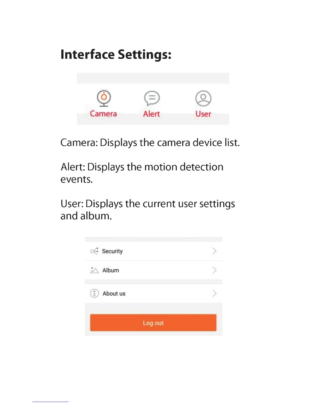Screen dimensions: 312x404
Task: Switch to the User tab label
Action: click(203, 114)
